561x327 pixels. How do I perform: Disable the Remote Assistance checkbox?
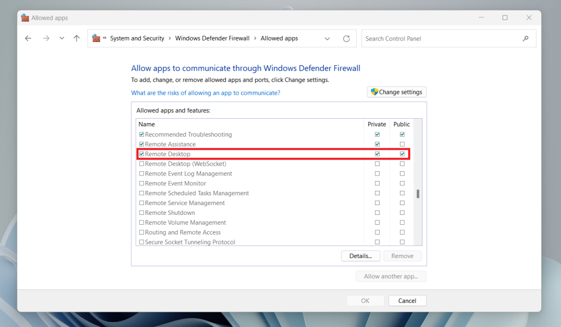tap(141, 144)
